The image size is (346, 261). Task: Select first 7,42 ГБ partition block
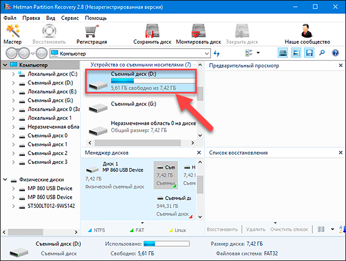click(x=166, y=175)
